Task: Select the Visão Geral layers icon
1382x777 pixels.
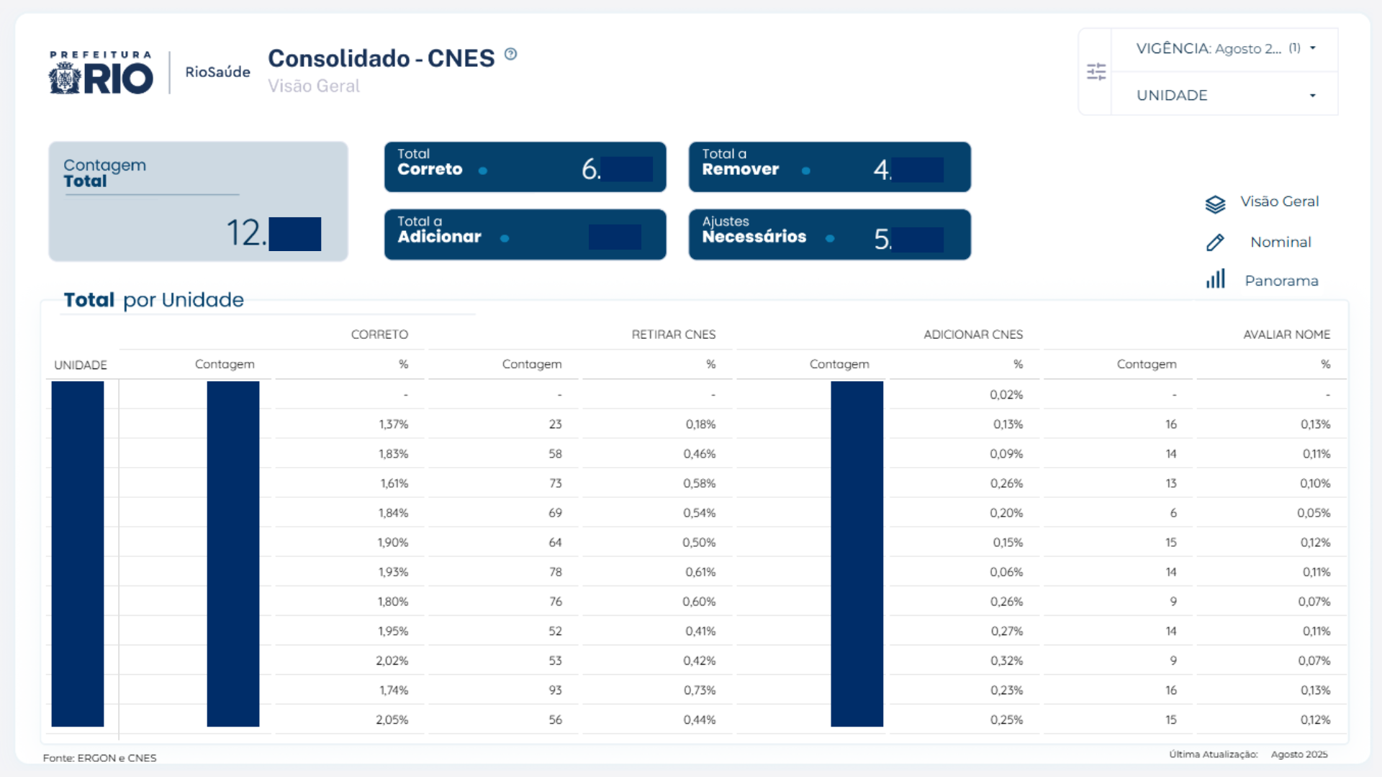Action: click(1215, 204)
